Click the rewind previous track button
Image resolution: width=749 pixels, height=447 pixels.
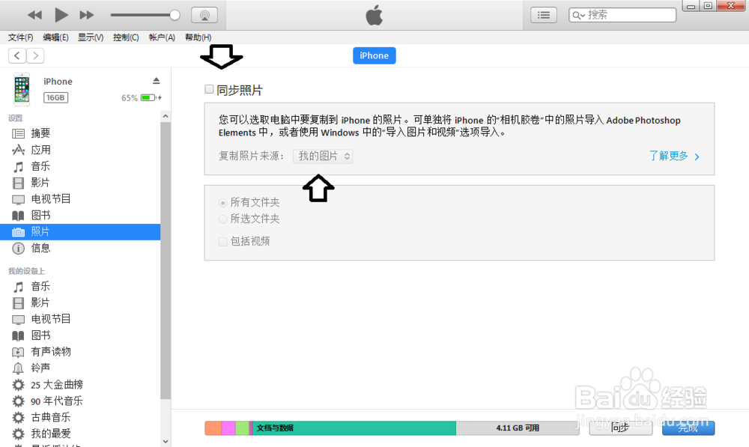point(34,15)
